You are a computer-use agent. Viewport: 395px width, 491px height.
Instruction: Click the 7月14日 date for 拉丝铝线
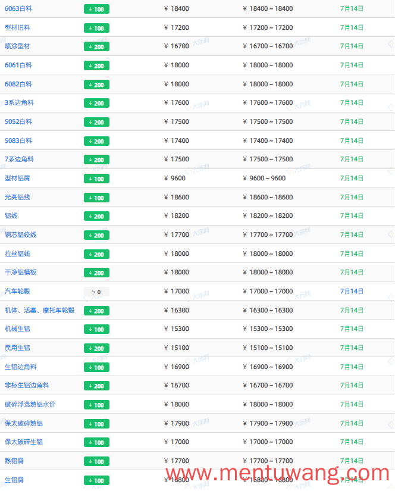(x=352, y=254)
